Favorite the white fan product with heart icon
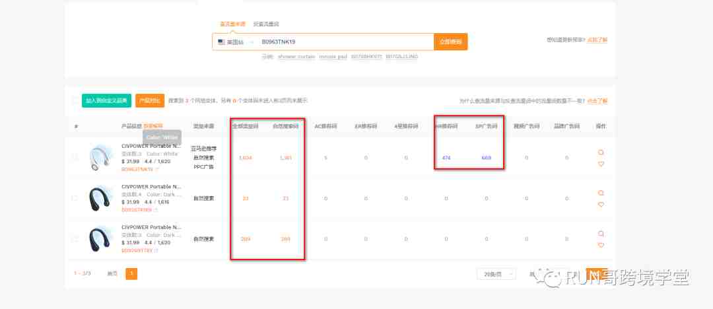 click(601, 164)
